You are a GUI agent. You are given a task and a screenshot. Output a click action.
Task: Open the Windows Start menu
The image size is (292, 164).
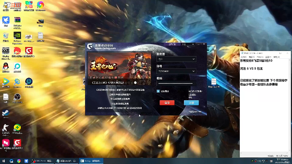point(4,161)
